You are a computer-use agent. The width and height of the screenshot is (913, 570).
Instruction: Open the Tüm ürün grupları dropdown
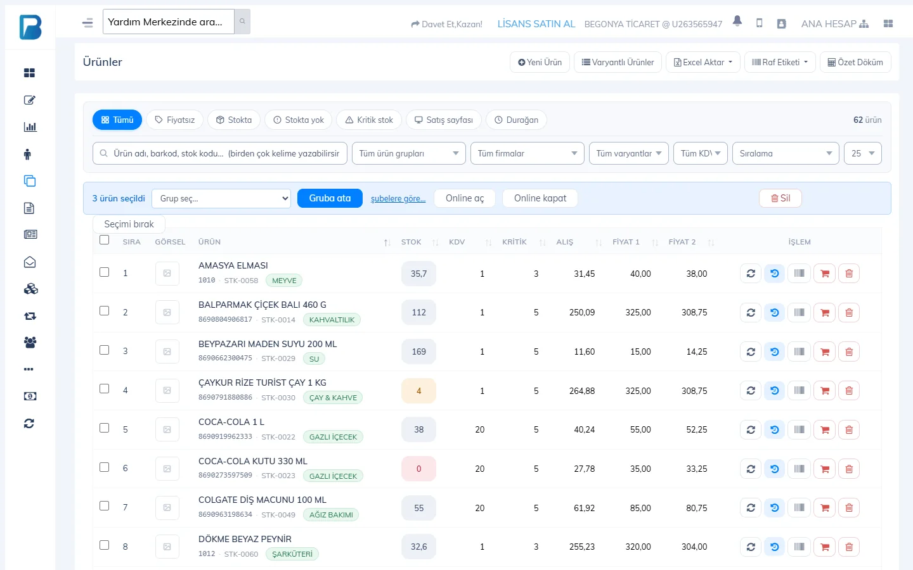click(409, 153)
